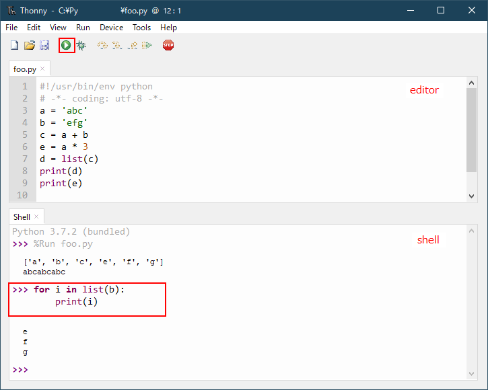Close the Thonny window
Screen dimensions: 488x390
(471, 10)
